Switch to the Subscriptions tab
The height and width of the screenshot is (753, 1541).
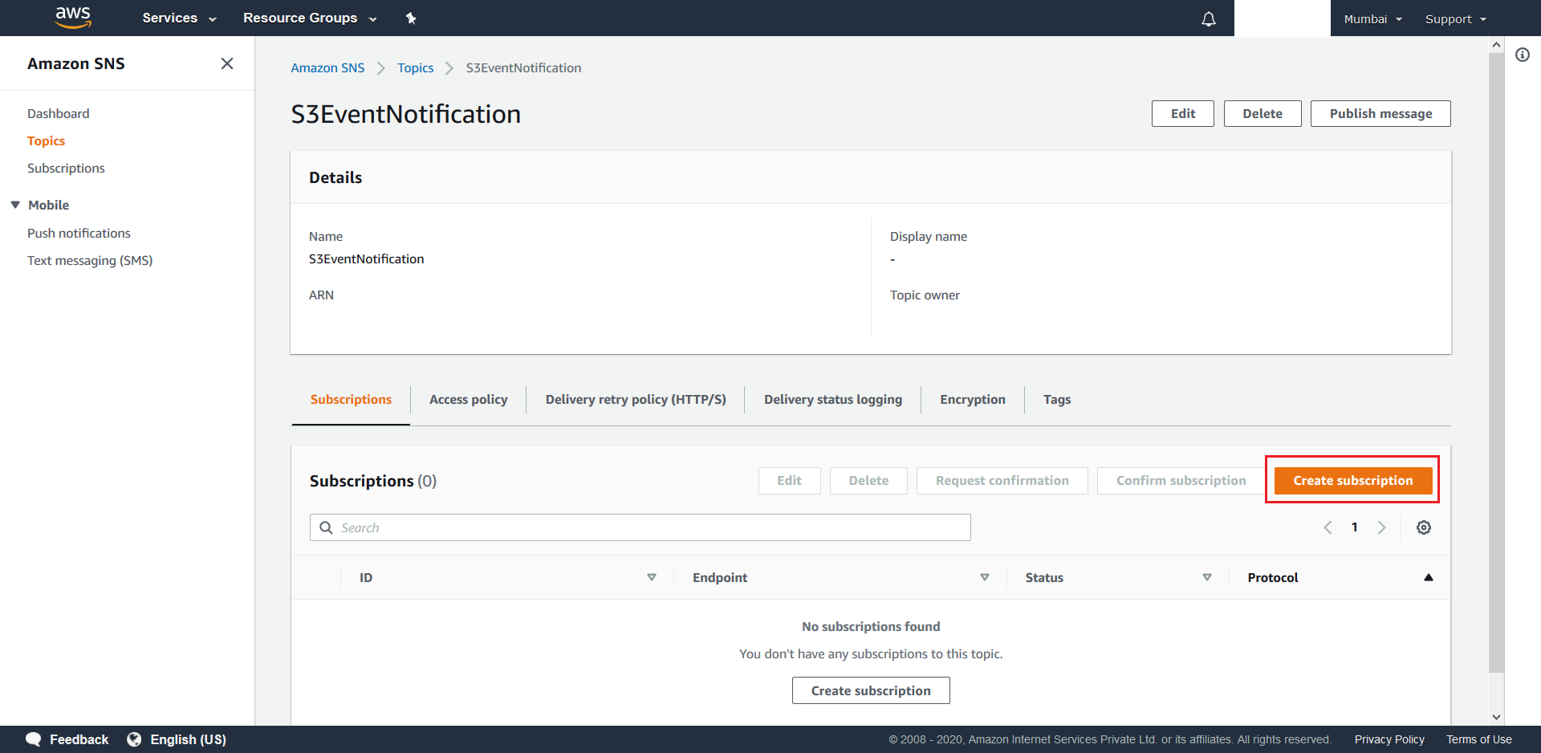351,399
